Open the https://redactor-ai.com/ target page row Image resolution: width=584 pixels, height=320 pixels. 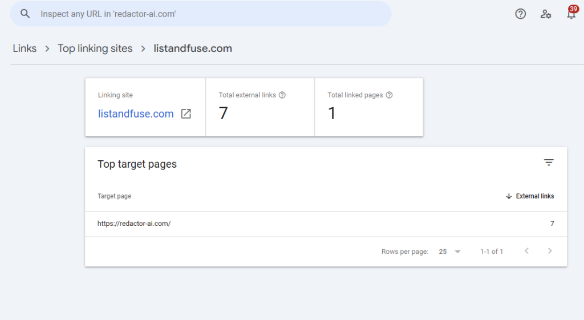tap(326, 224)
